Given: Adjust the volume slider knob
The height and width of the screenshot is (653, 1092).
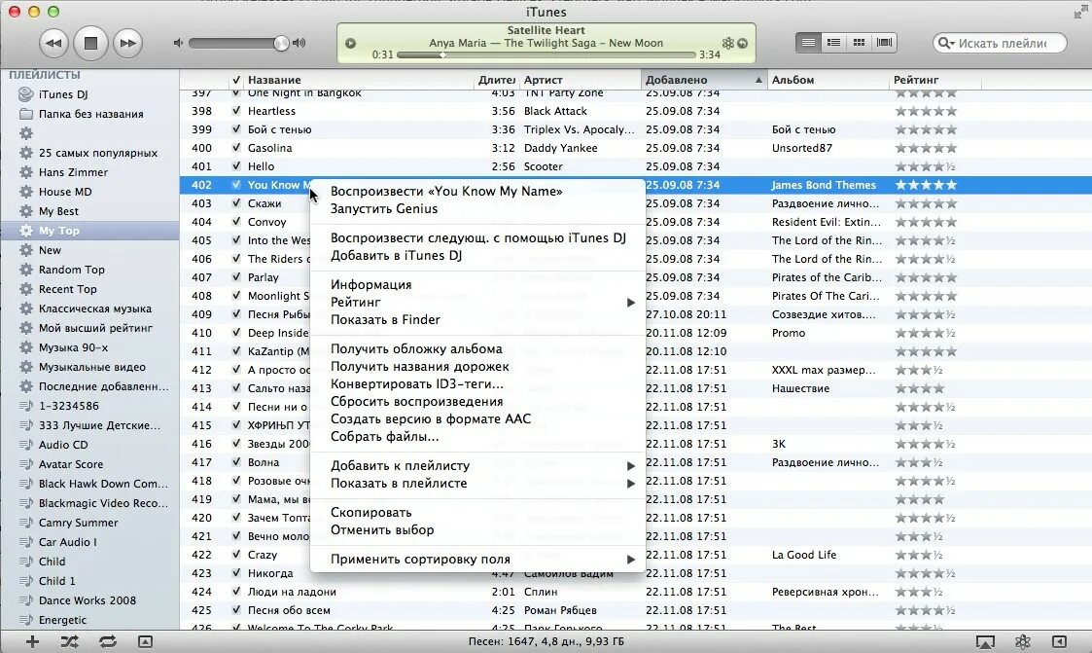Looking at the screenshot, I should coord(281,43).
